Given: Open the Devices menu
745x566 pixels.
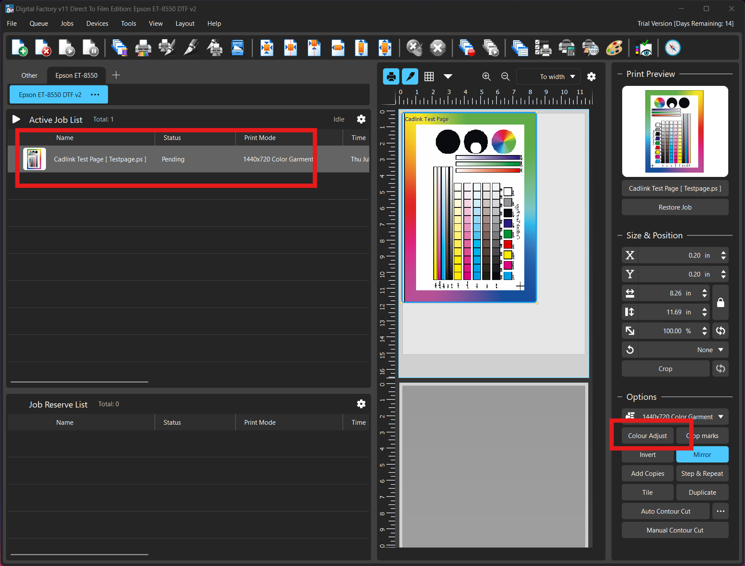Looking at the screenshot, I should pos(97,24).
